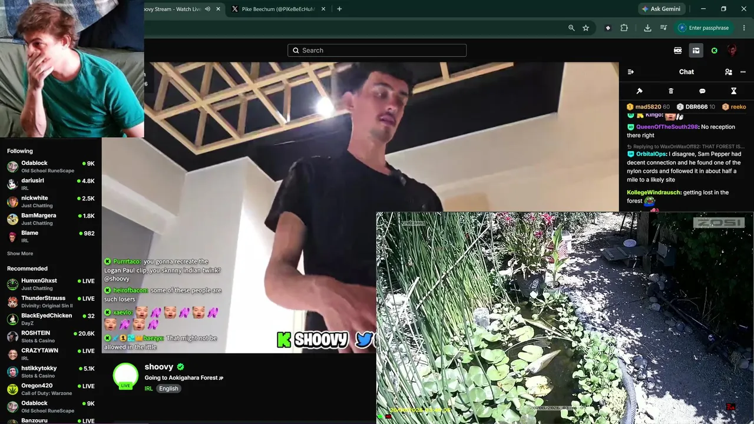This screenshot has width=754, height=424.
Task: Open BlackEyedChicken in Recommended list
Action: click(51, 319)
